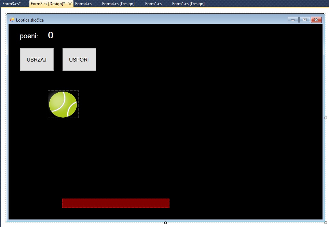
Task: Click the right-edge form resize handle
Action: (x=326, y=118)
